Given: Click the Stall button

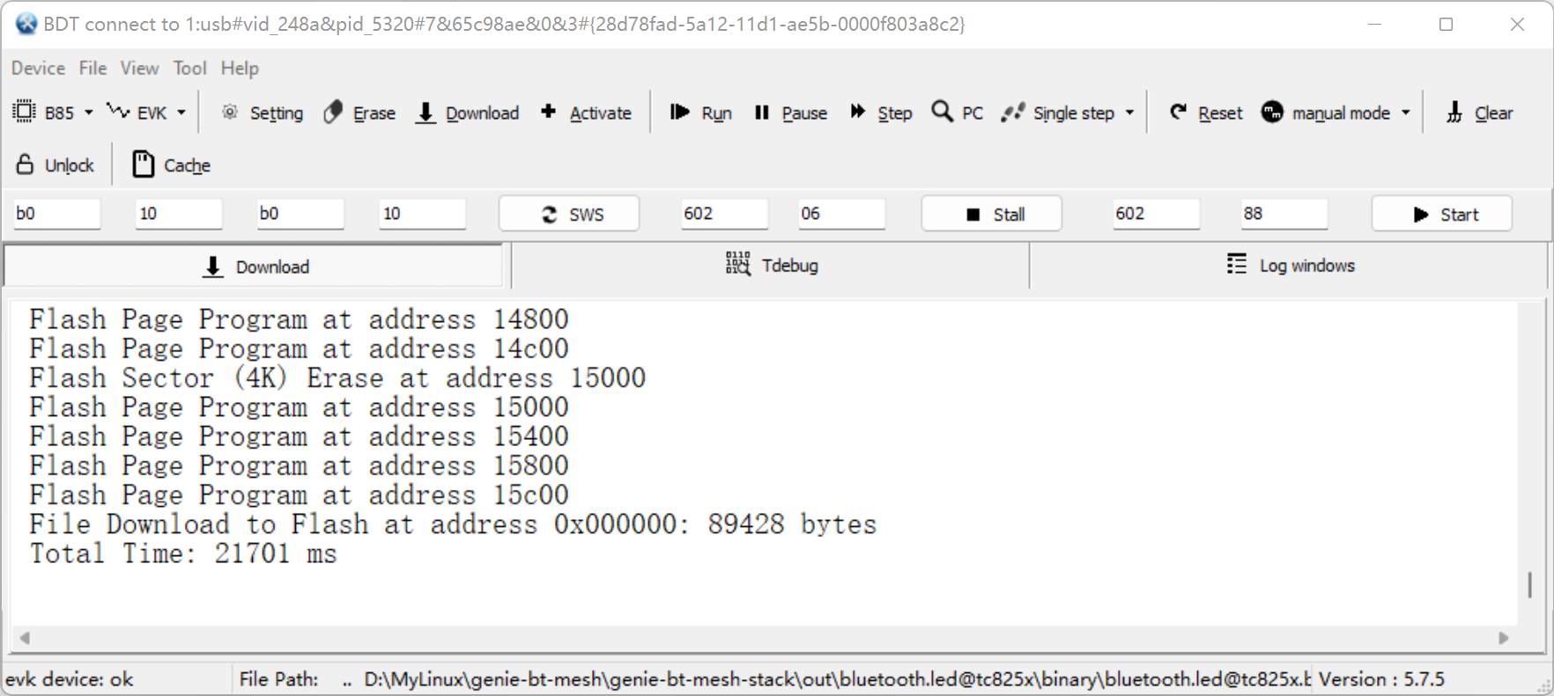Looking at the screenshot, I should click(x=991, y=214).
